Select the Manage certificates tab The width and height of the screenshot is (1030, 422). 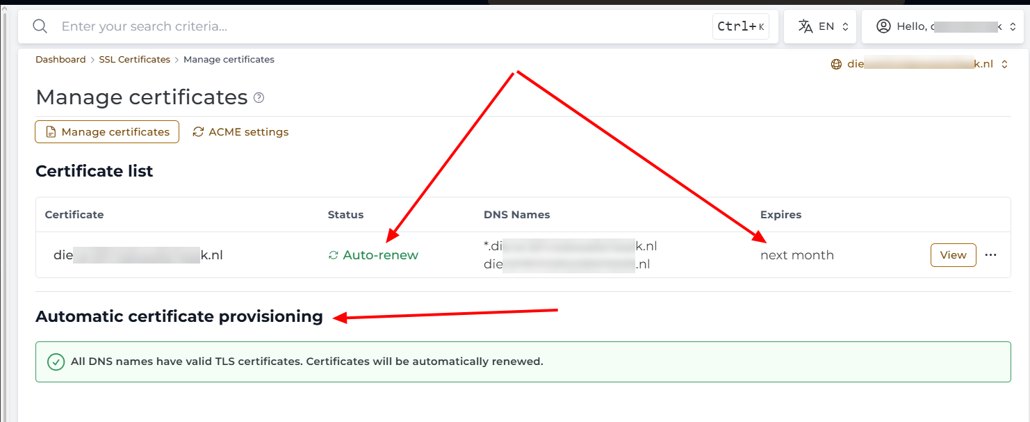pyautogui.click(x=107, y=132)
